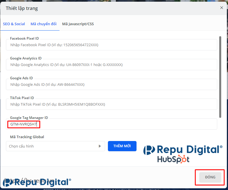
Task: Click the Google Tag Manager ID field
Action: pos(112,124)
